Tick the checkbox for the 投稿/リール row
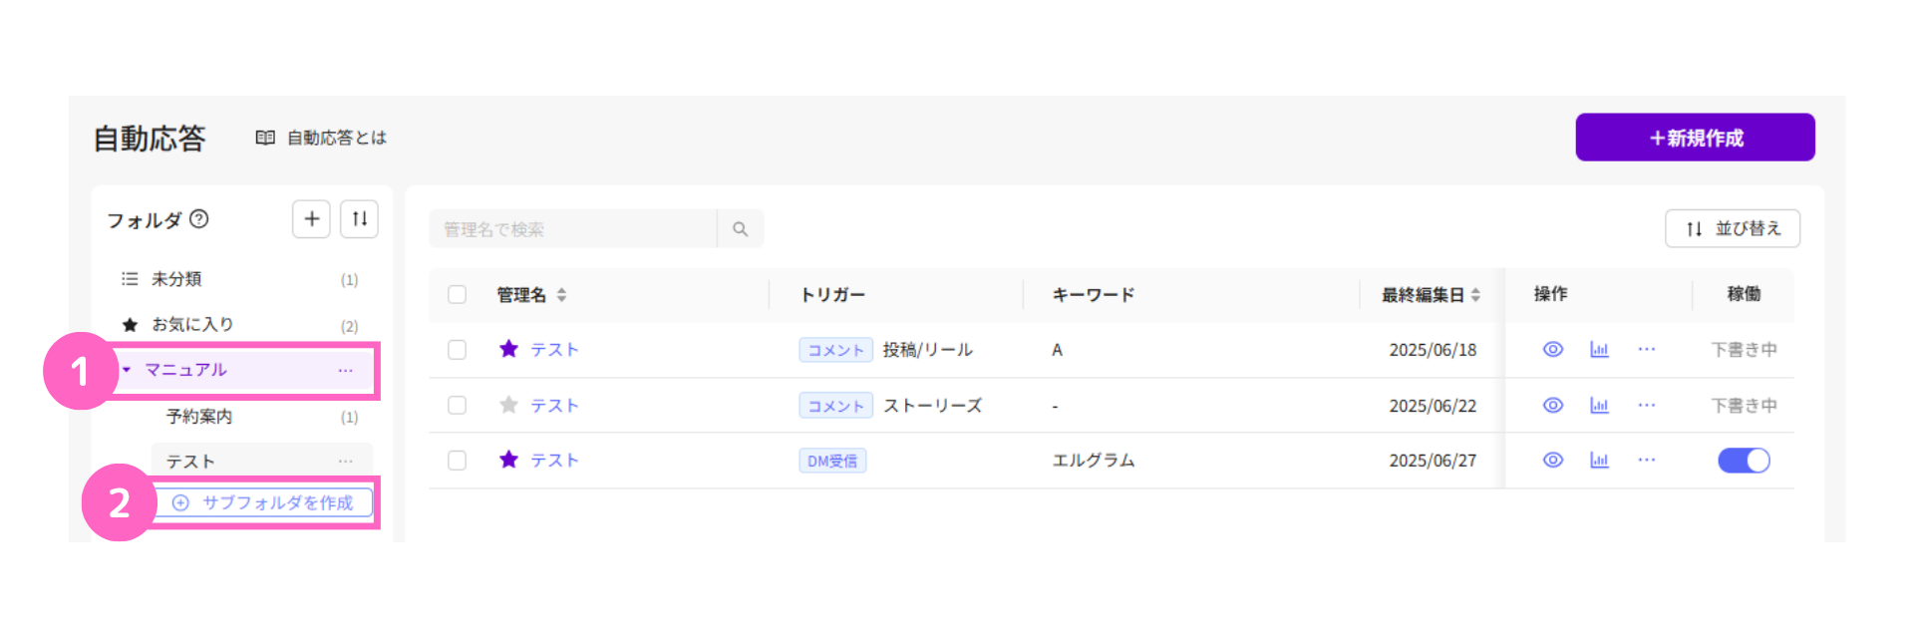Viewport: 1914px width, 638px height. [x=457, y=350]
